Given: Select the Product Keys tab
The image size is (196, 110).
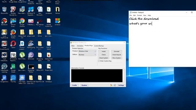Looking at the screenshot, I should 89,46.
